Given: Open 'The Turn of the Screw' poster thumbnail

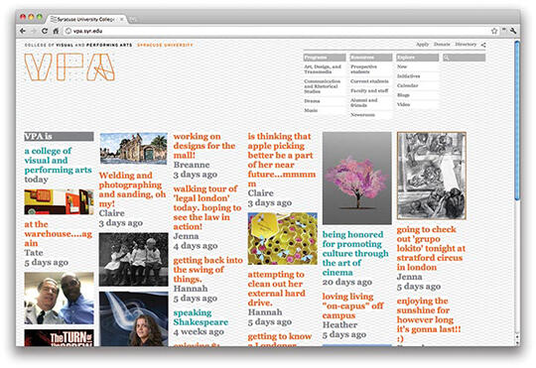Looking at the screenshot, I should 59,337.
